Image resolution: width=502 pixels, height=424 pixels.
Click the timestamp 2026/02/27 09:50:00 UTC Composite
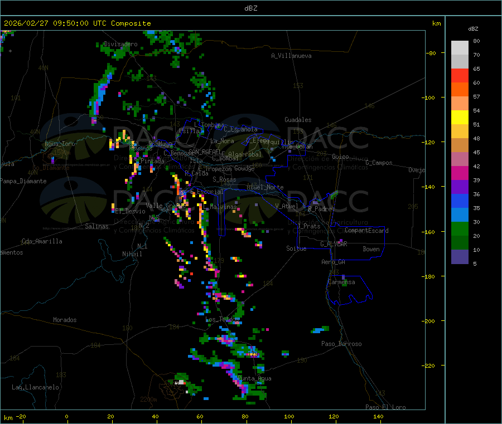click(x=77, y=23)
